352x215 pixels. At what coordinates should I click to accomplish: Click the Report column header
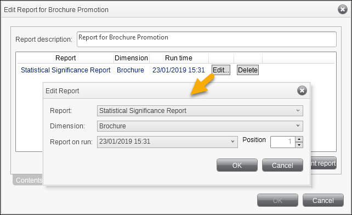point(66,58)
